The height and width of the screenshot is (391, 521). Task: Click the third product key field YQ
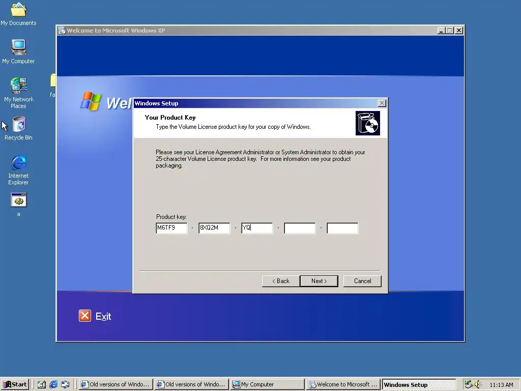click(x=257, y=228)
